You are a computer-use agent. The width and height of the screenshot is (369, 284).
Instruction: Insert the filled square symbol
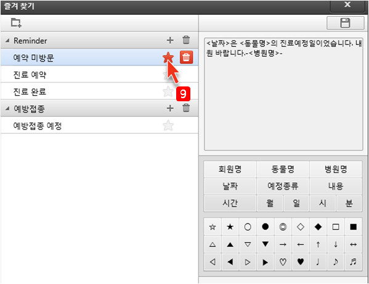coord(353,227)
